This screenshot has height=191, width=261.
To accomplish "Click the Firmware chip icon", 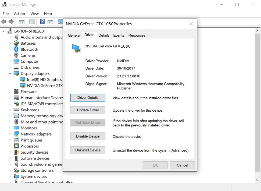I will (x=16, y=91).
